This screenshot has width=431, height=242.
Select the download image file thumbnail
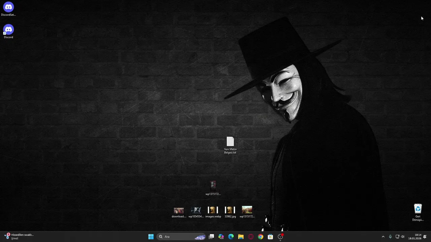pos(179,212)
